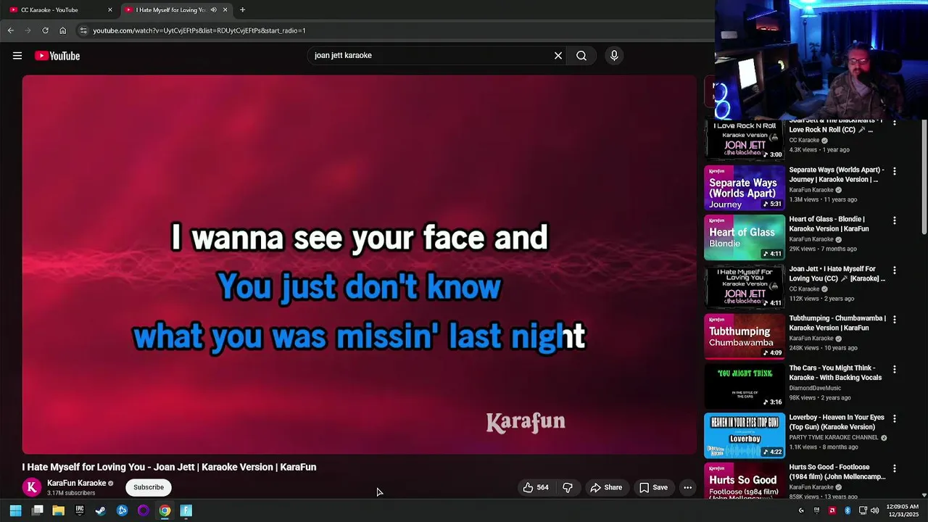Open DiamondDaveMusic channel link
The height and width of the screenshot is (522, 928).
815,388
